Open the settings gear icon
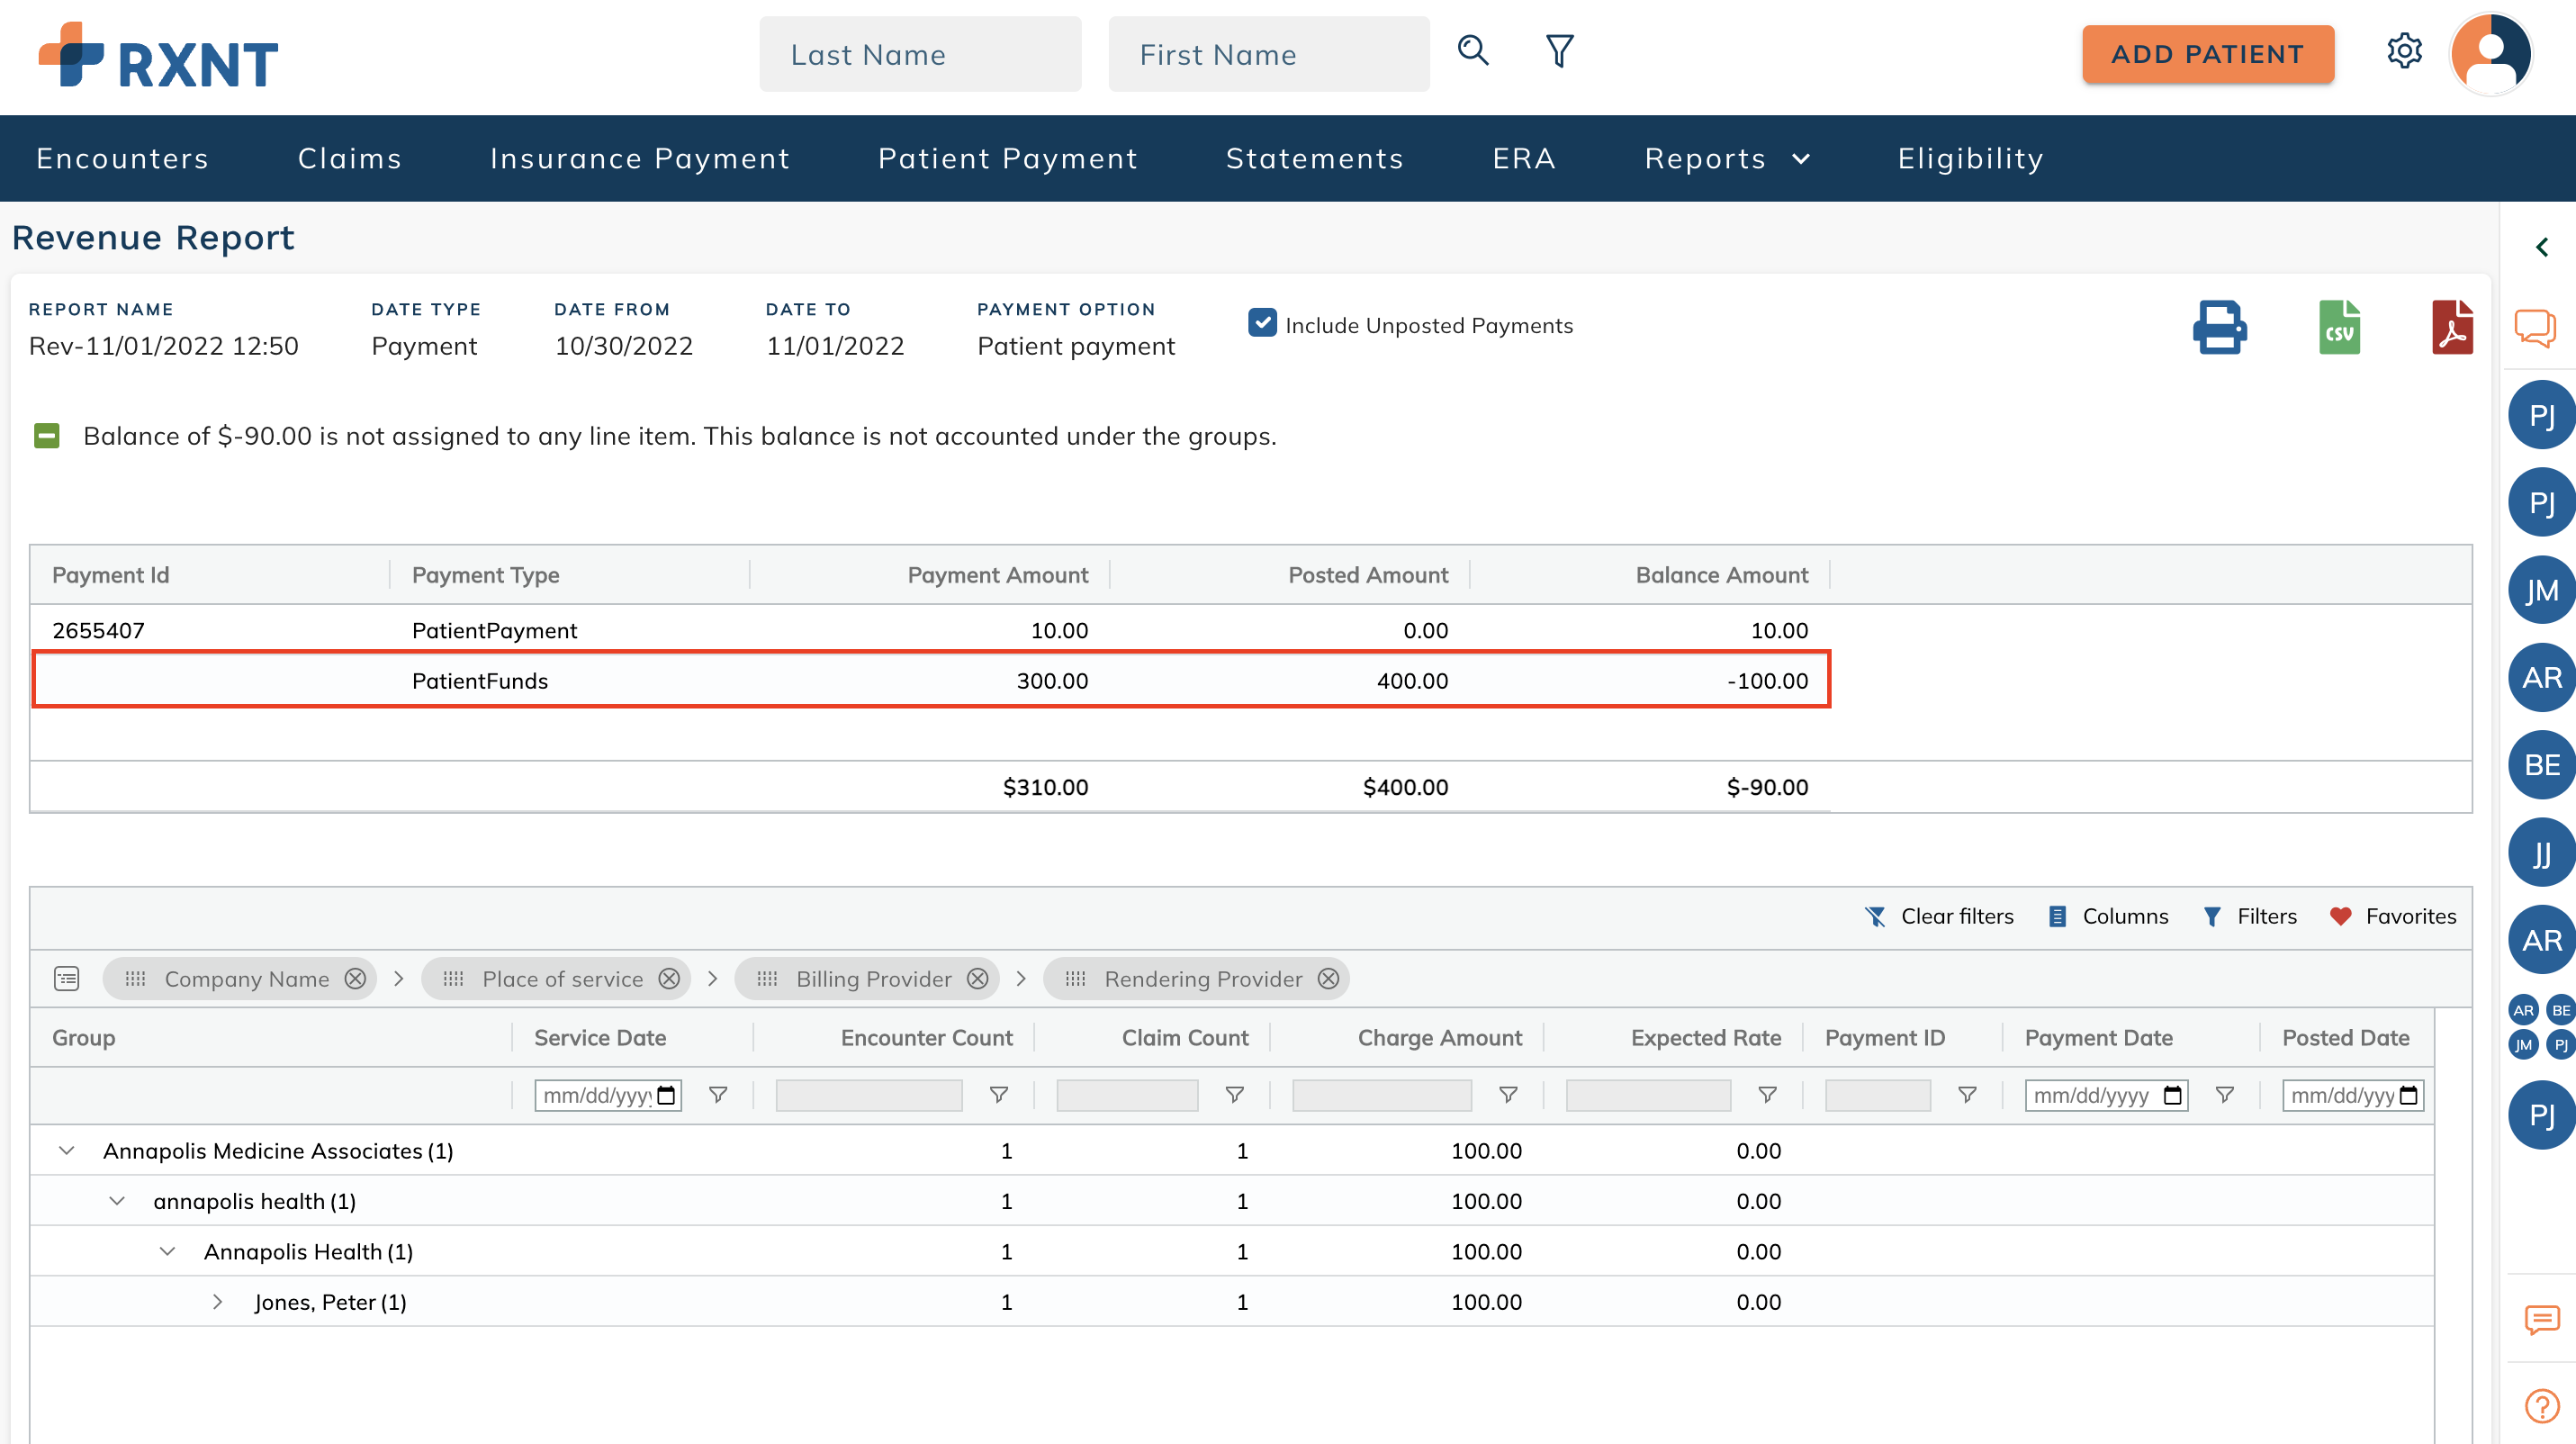This screenshot has height=1444, width=2576. point(2404,51)
